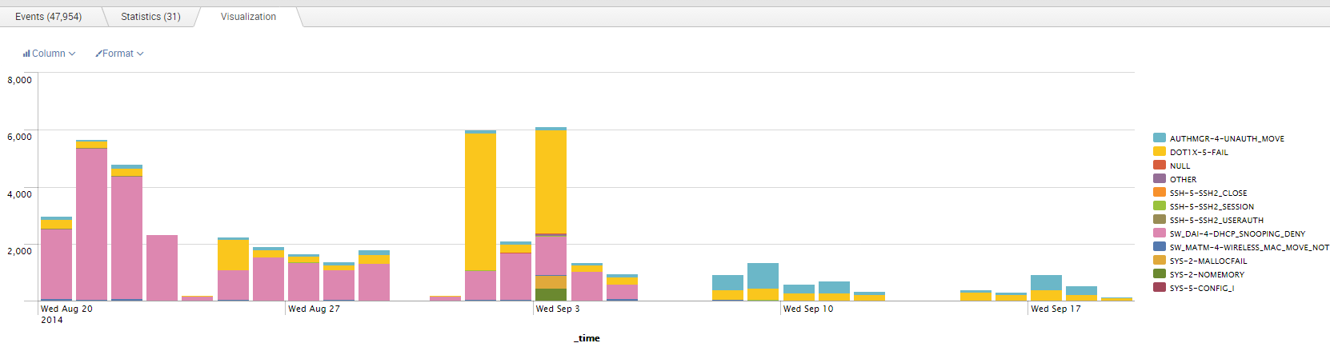Image resolution: width=1330 pixels, height=347 pixels.
Task: Click the Format paintbrush icon
Action: coord(98,54)
